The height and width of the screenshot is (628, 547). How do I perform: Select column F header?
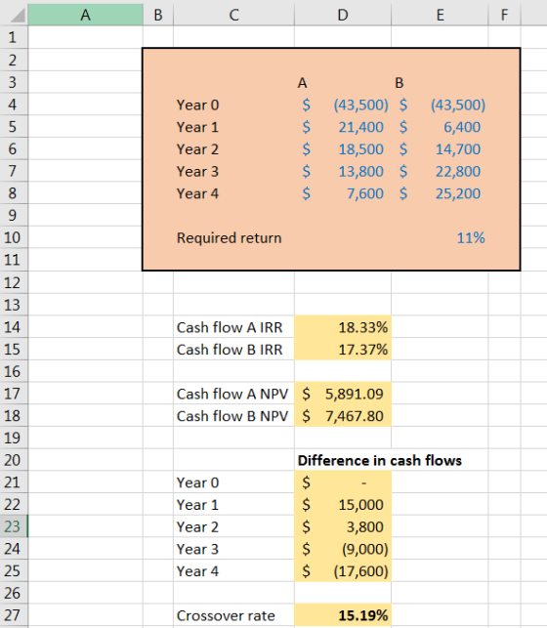[x=505, y=15]
